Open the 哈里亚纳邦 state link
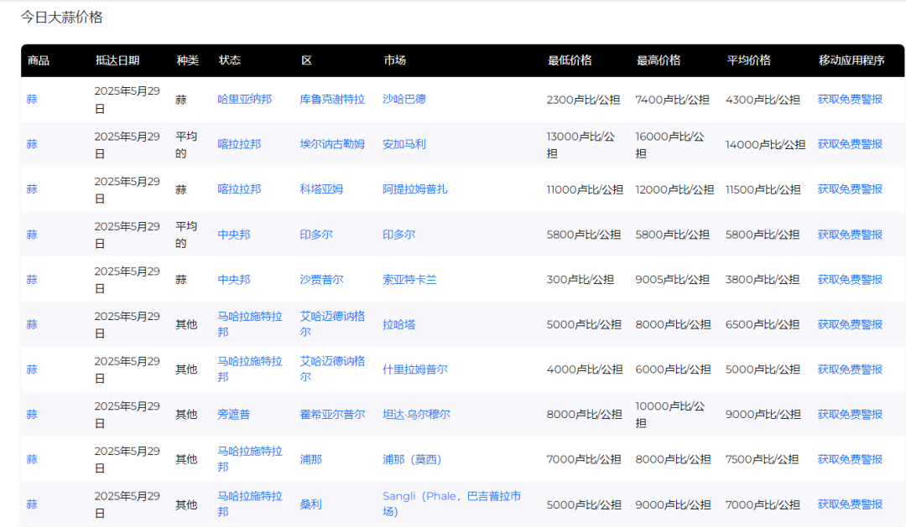Viewport: 906px width, 527px height. click(x=244, y=99)
